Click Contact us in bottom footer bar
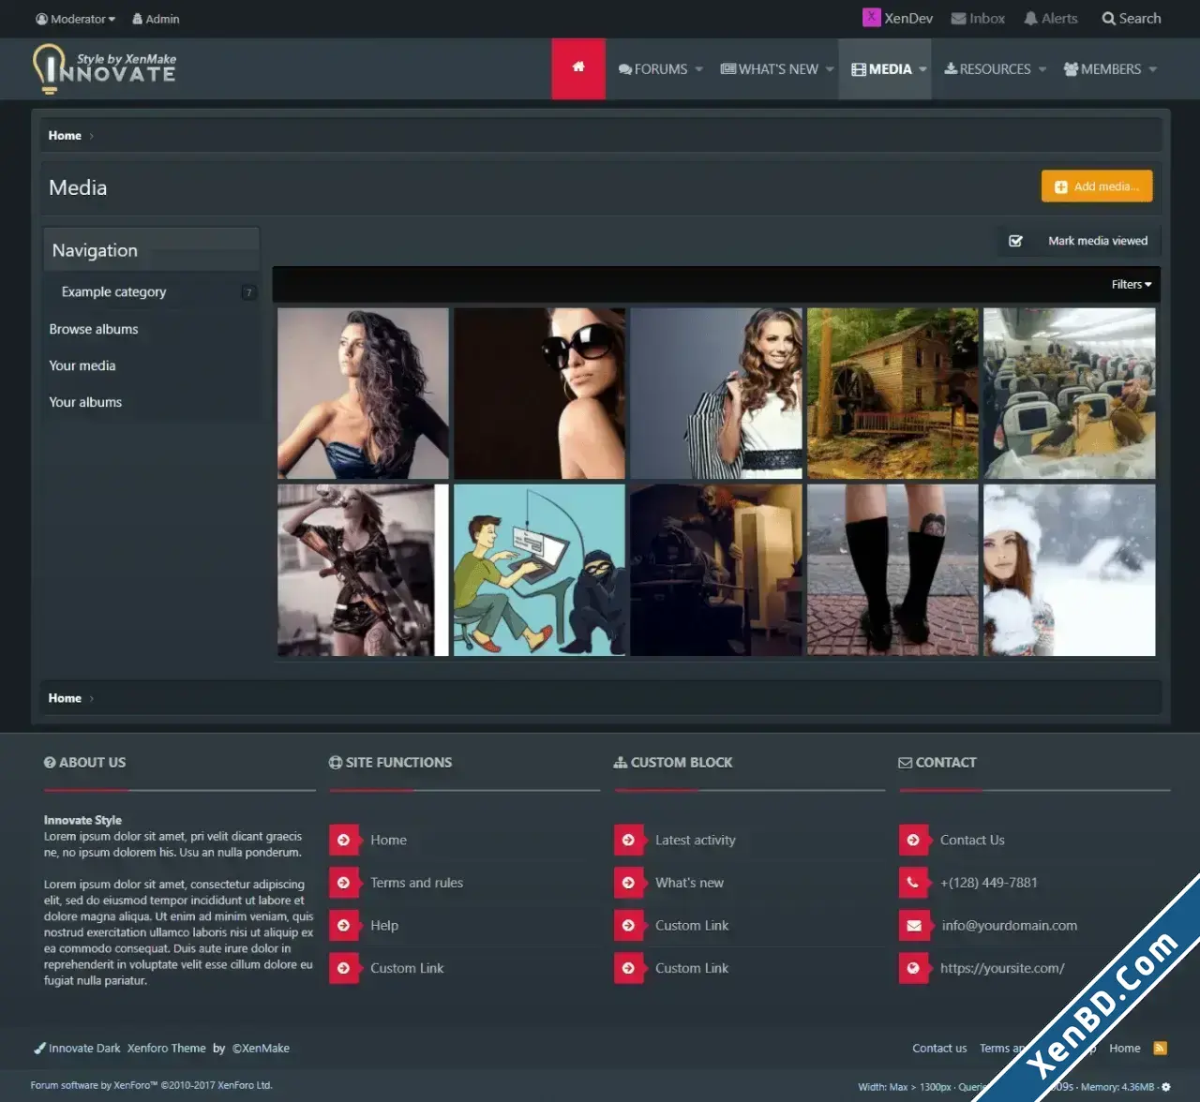Viewport: 1200px width, 1102px height. (x=939, y=1049)
